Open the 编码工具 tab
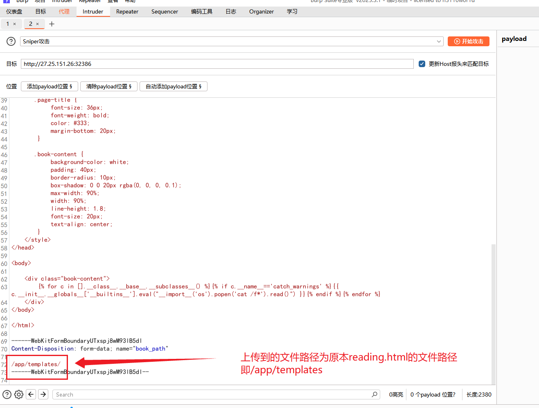 pos(202,11)
